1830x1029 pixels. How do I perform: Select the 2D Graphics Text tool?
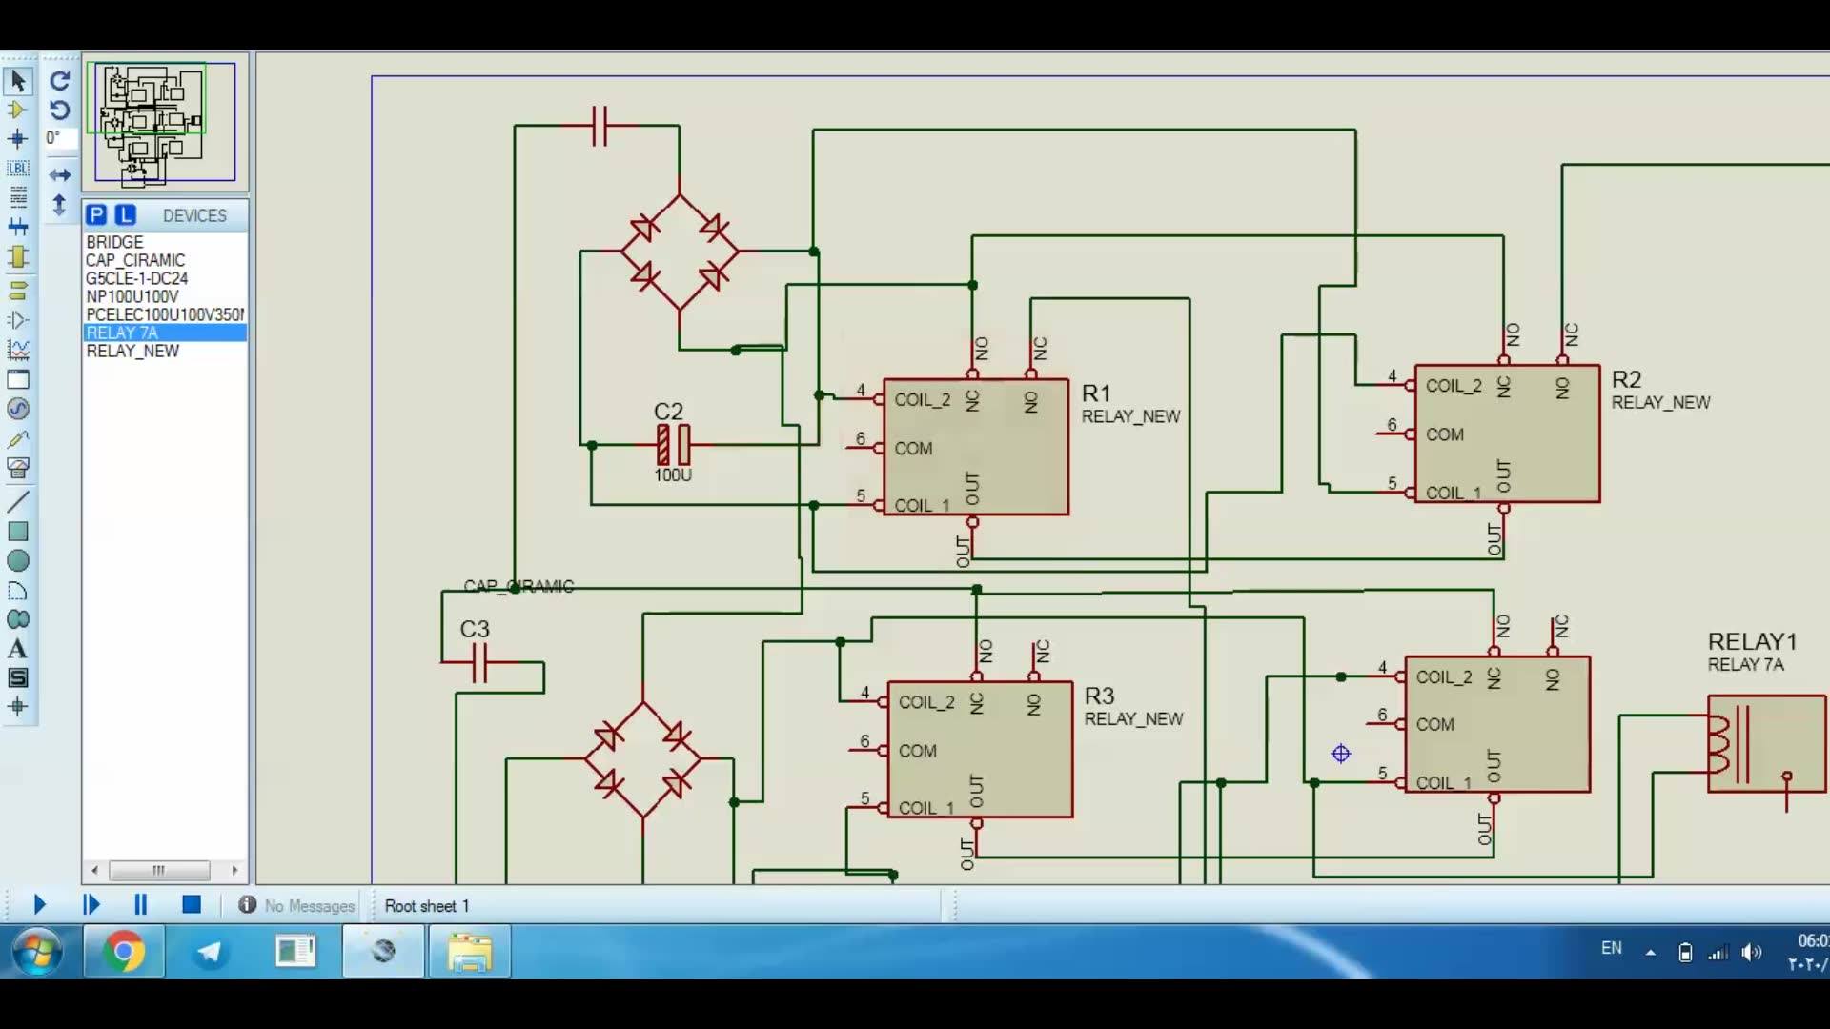pyautogui.click(x=17, y=649)
